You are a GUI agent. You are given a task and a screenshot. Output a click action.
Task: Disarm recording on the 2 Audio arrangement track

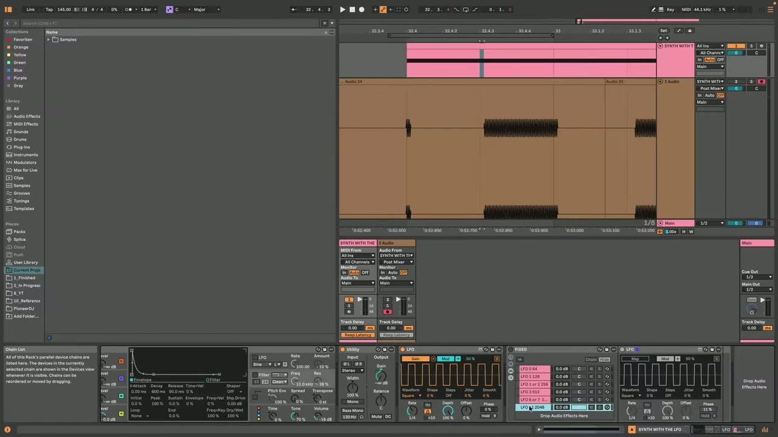click(761, 81)
